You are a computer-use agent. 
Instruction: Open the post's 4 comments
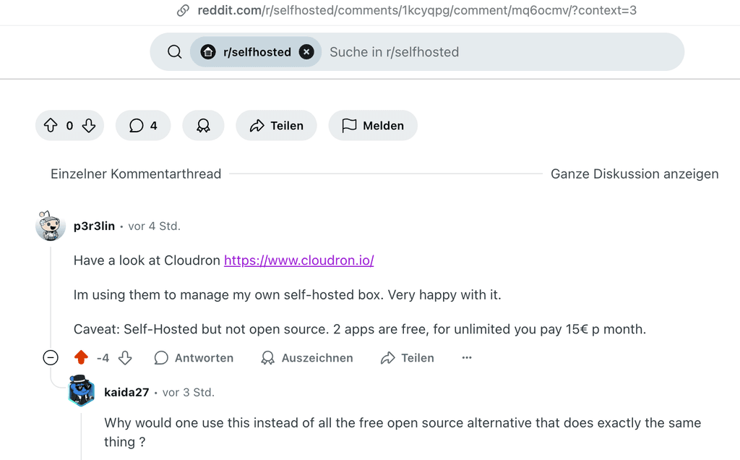coord(143,126)
